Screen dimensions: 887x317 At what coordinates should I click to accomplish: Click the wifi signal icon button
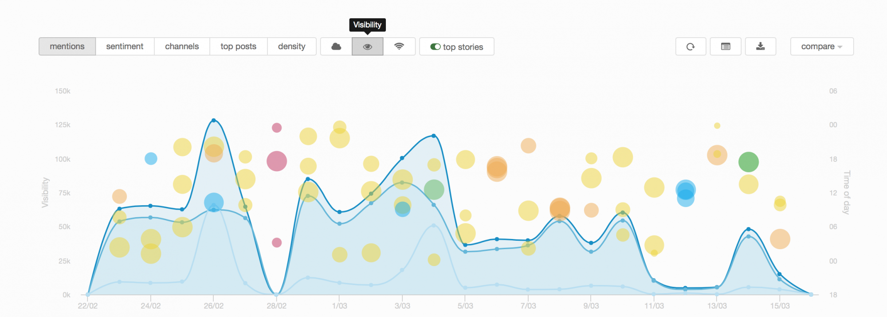(399, 47)
